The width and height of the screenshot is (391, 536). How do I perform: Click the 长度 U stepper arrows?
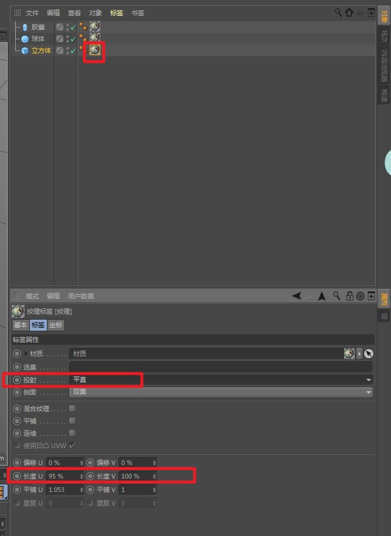[x=81, y=476]
